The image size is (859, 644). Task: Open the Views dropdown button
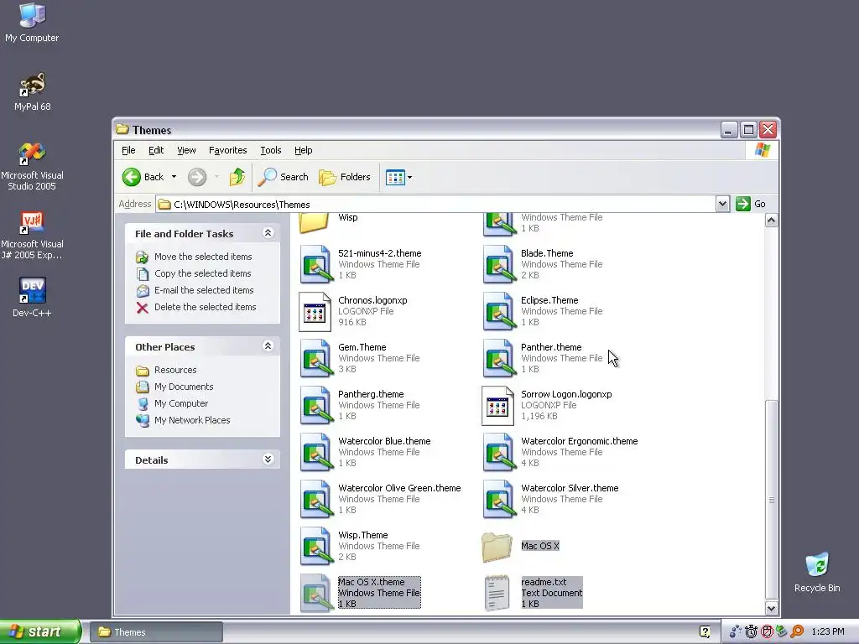point(398,177)
